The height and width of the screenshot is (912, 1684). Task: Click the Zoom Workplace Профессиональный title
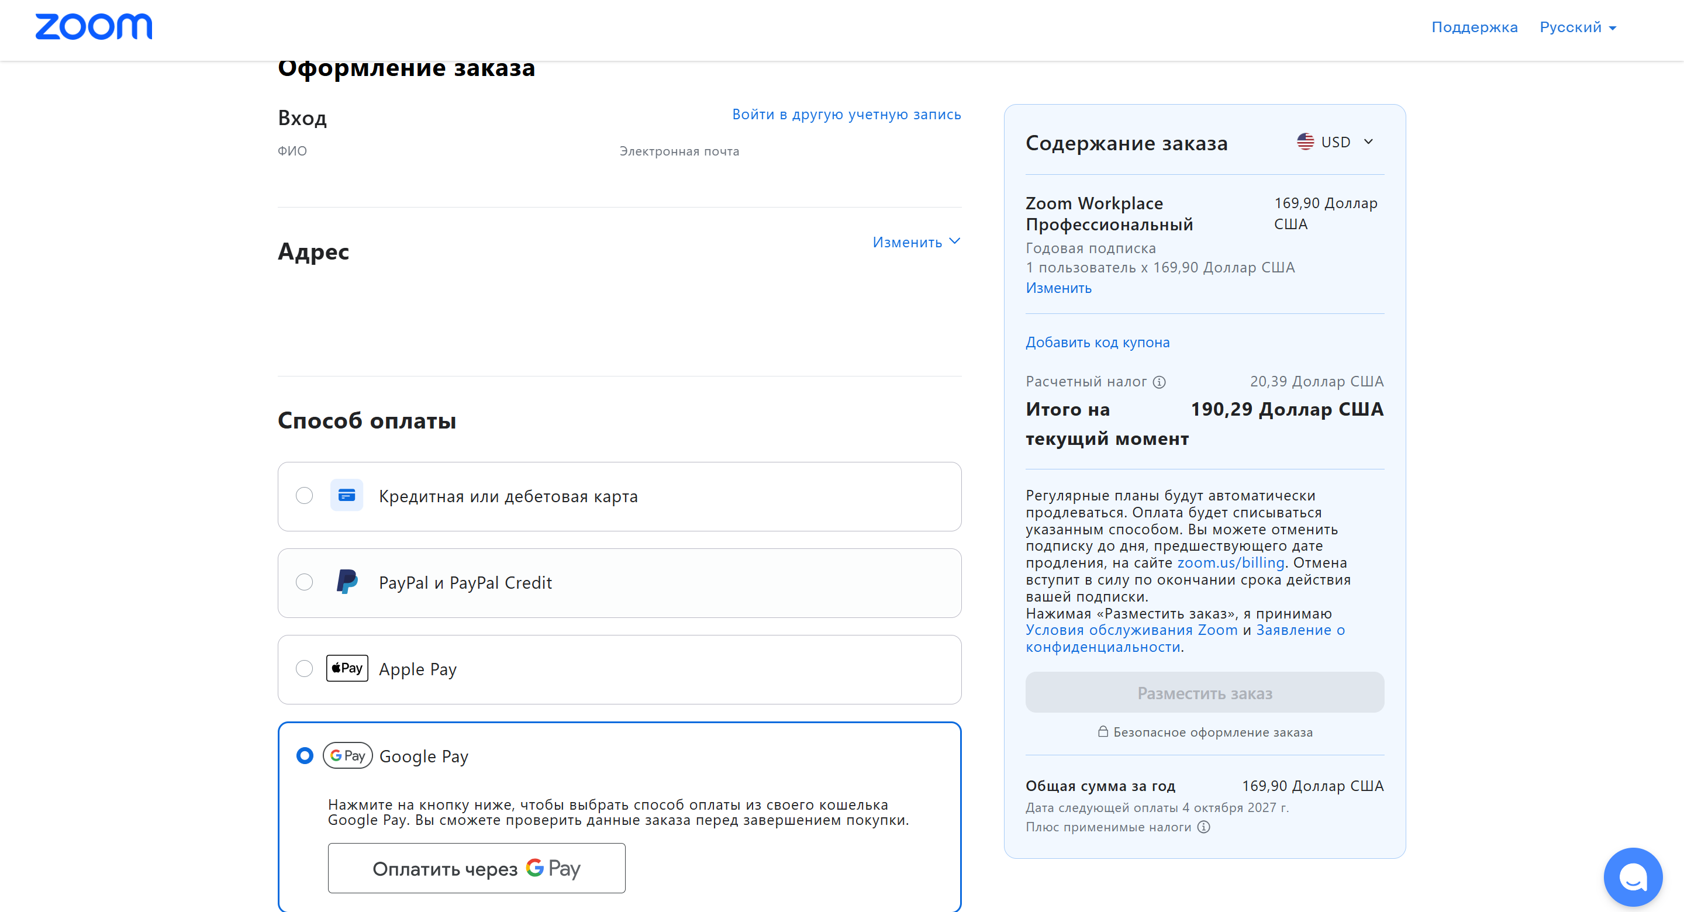1109,214
